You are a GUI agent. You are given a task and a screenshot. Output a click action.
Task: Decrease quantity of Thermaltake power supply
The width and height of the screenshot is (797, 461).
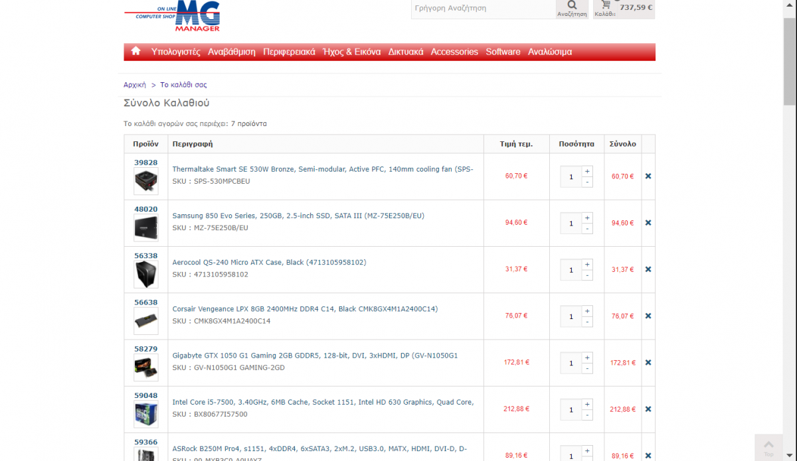click(x=587, y=182)
